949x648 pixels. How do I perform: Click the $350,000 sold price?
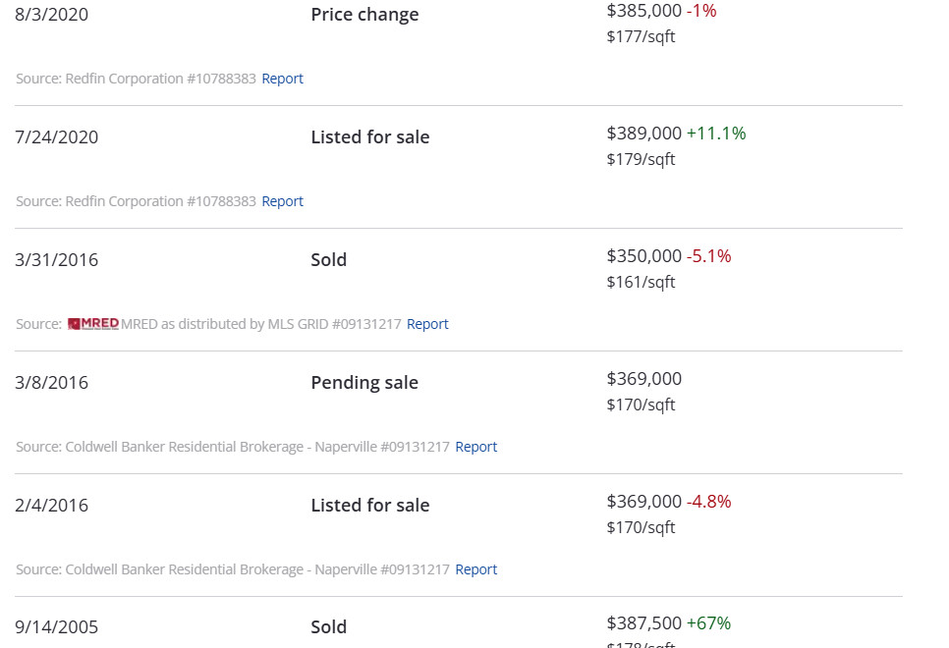(643, 256)
